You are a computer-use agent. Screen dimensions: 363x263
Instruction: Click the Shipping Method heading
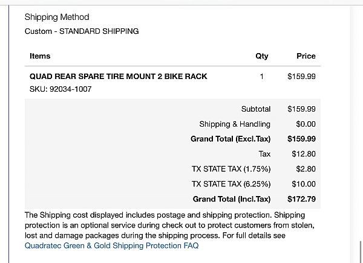57,17
